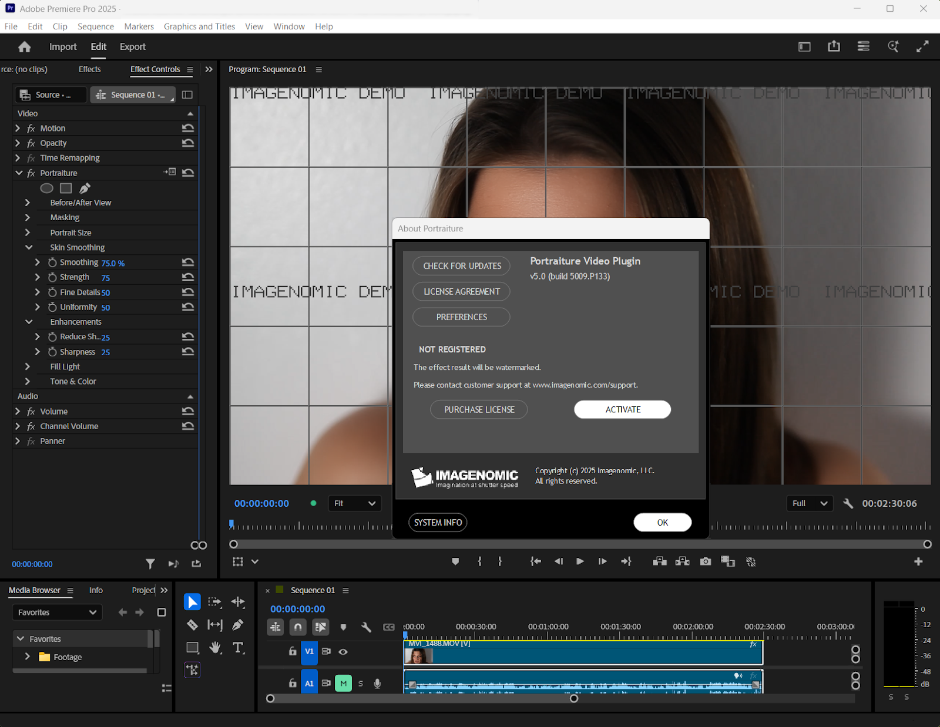This screenshot has height=727, width=940.
Task: Select the Type tool
Action: coord(238,648)
